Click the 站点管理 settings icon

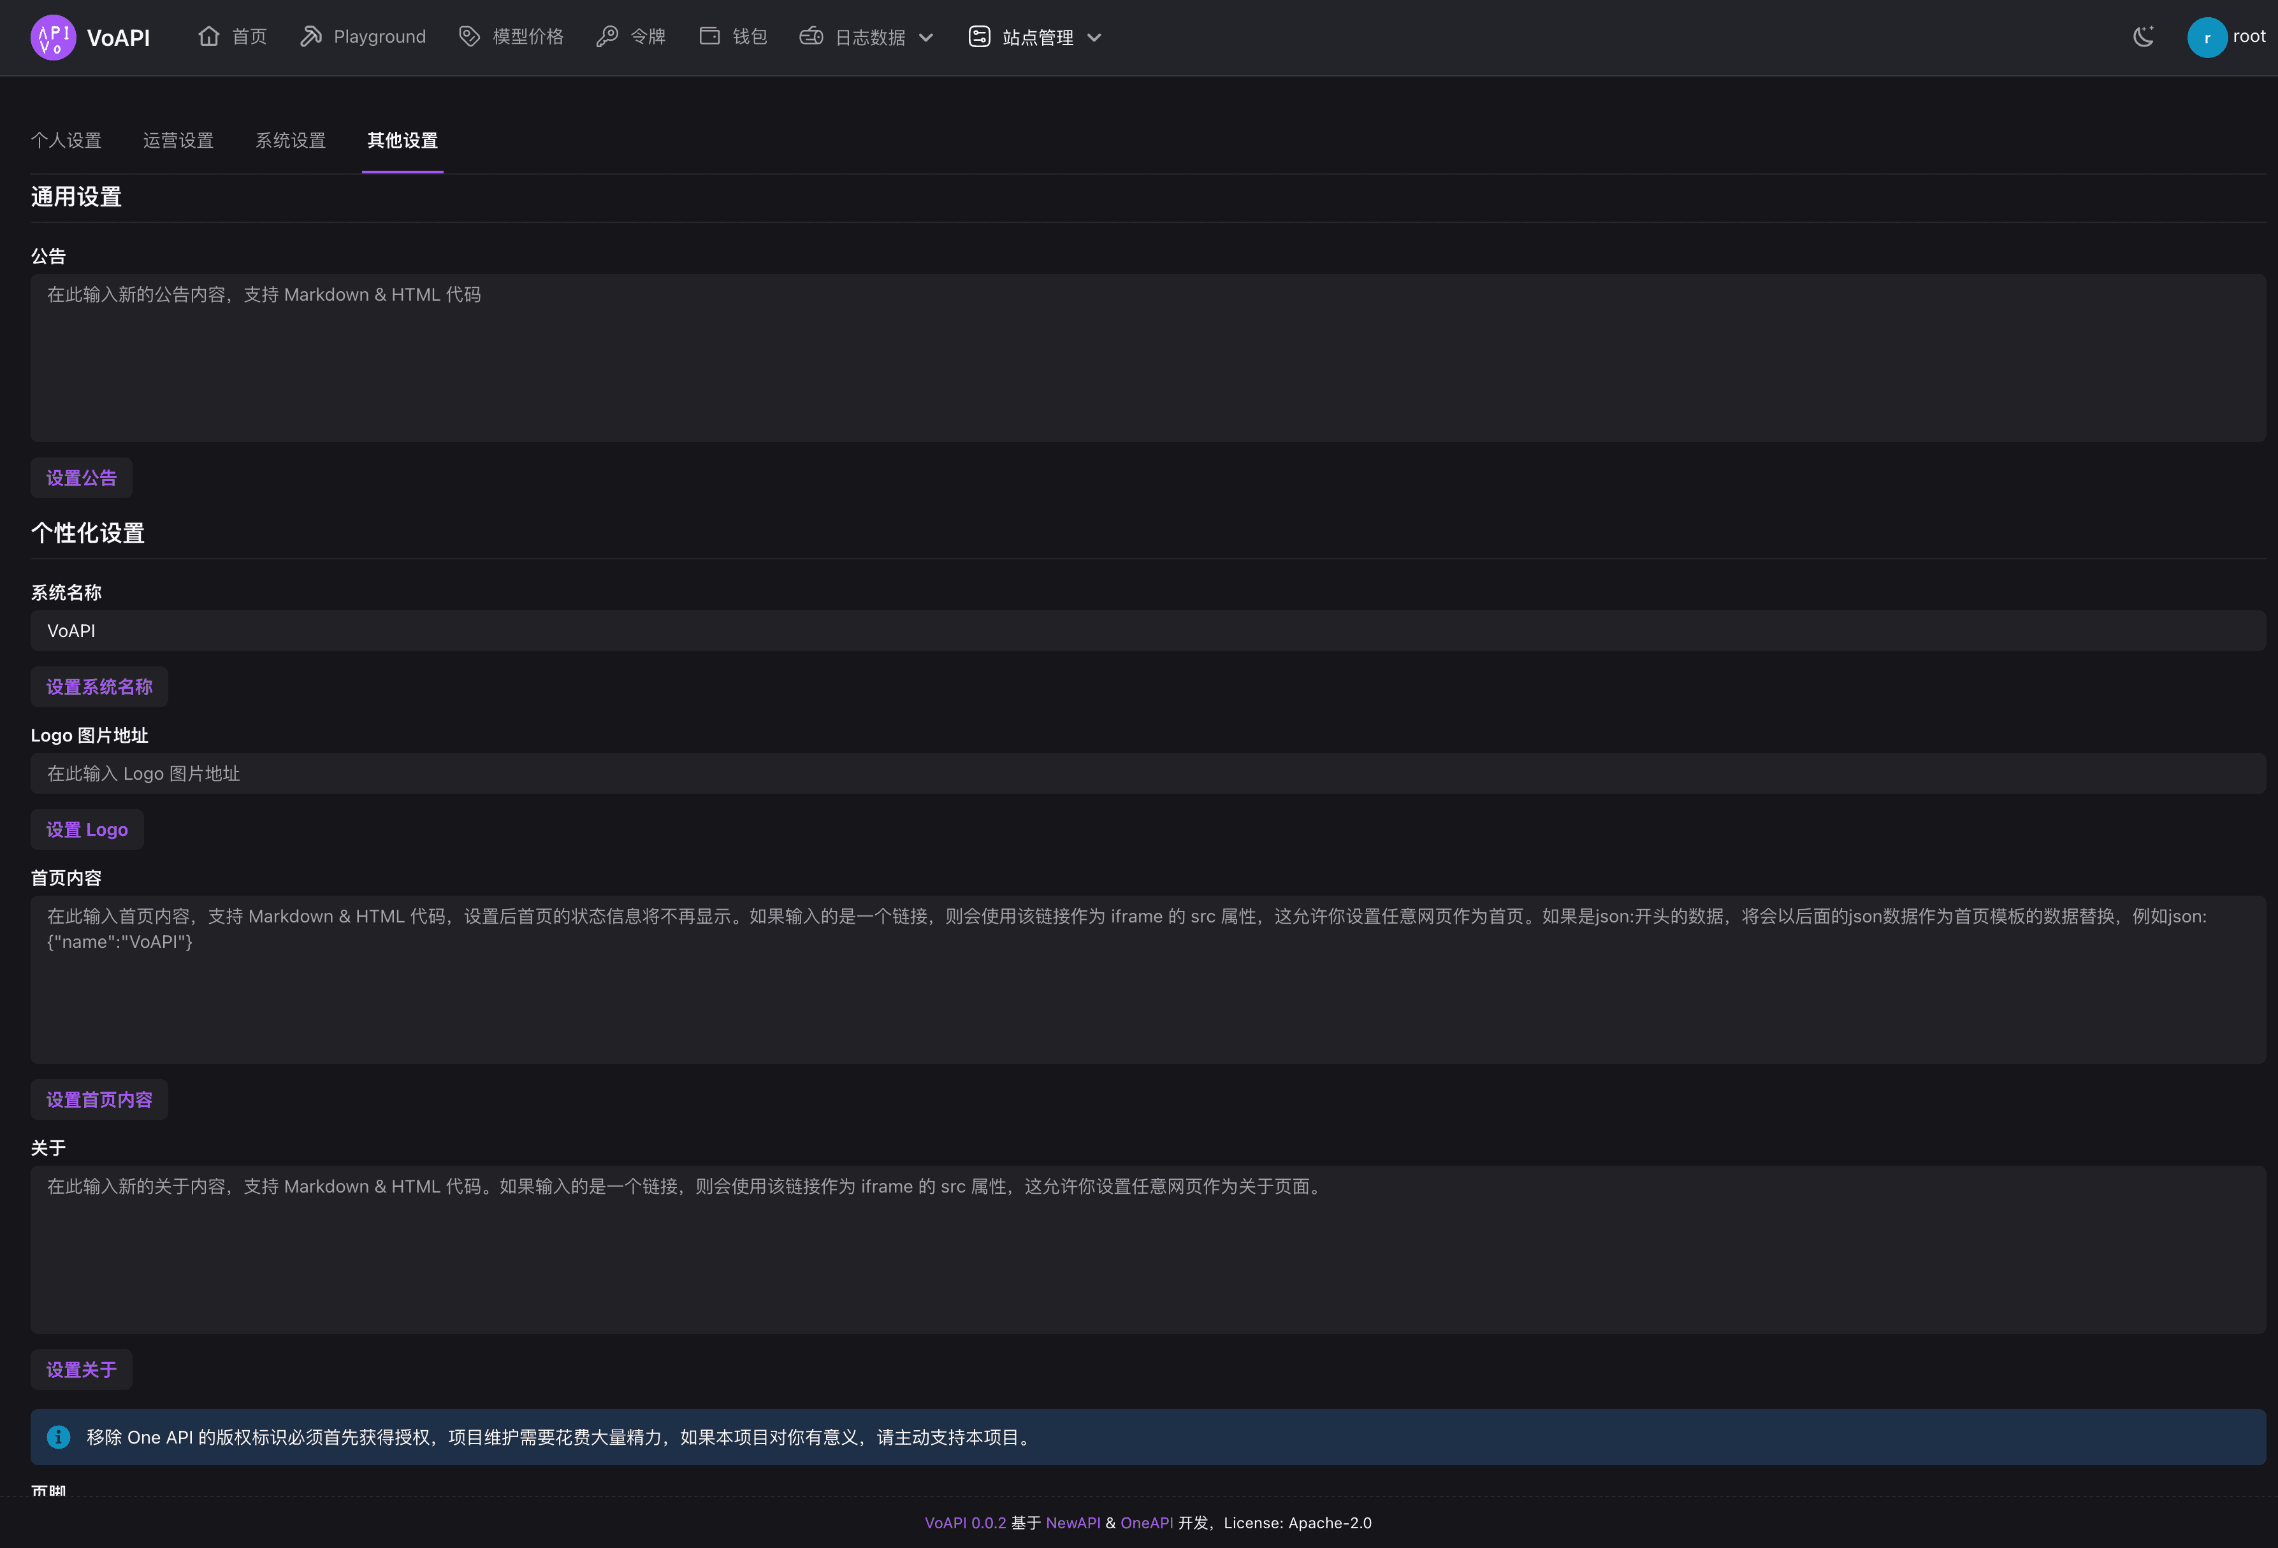979,36
